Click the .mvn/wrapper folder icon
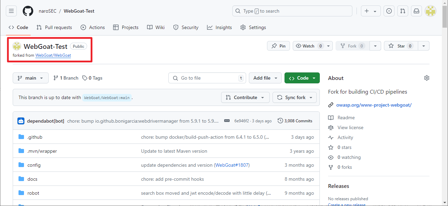The image size is (448, 206). (21, 151)
